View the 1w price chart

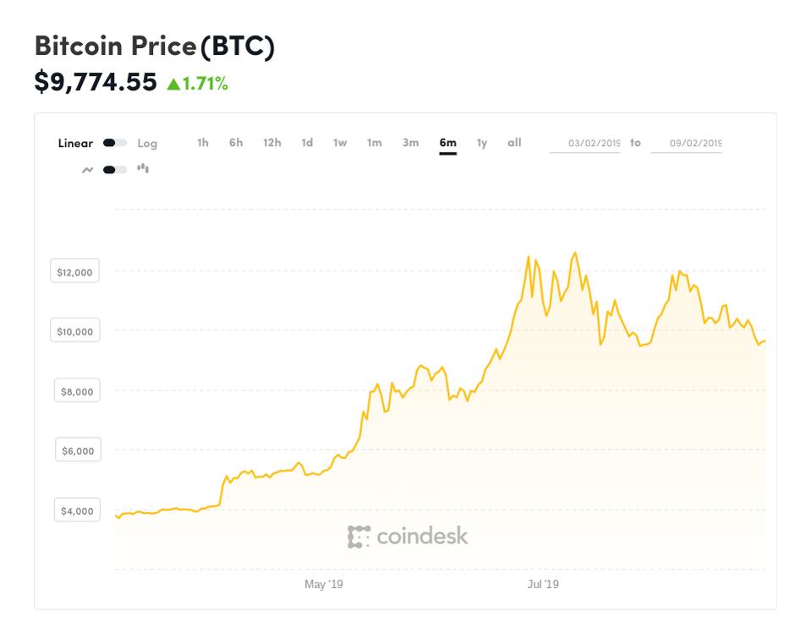(338, 144)
